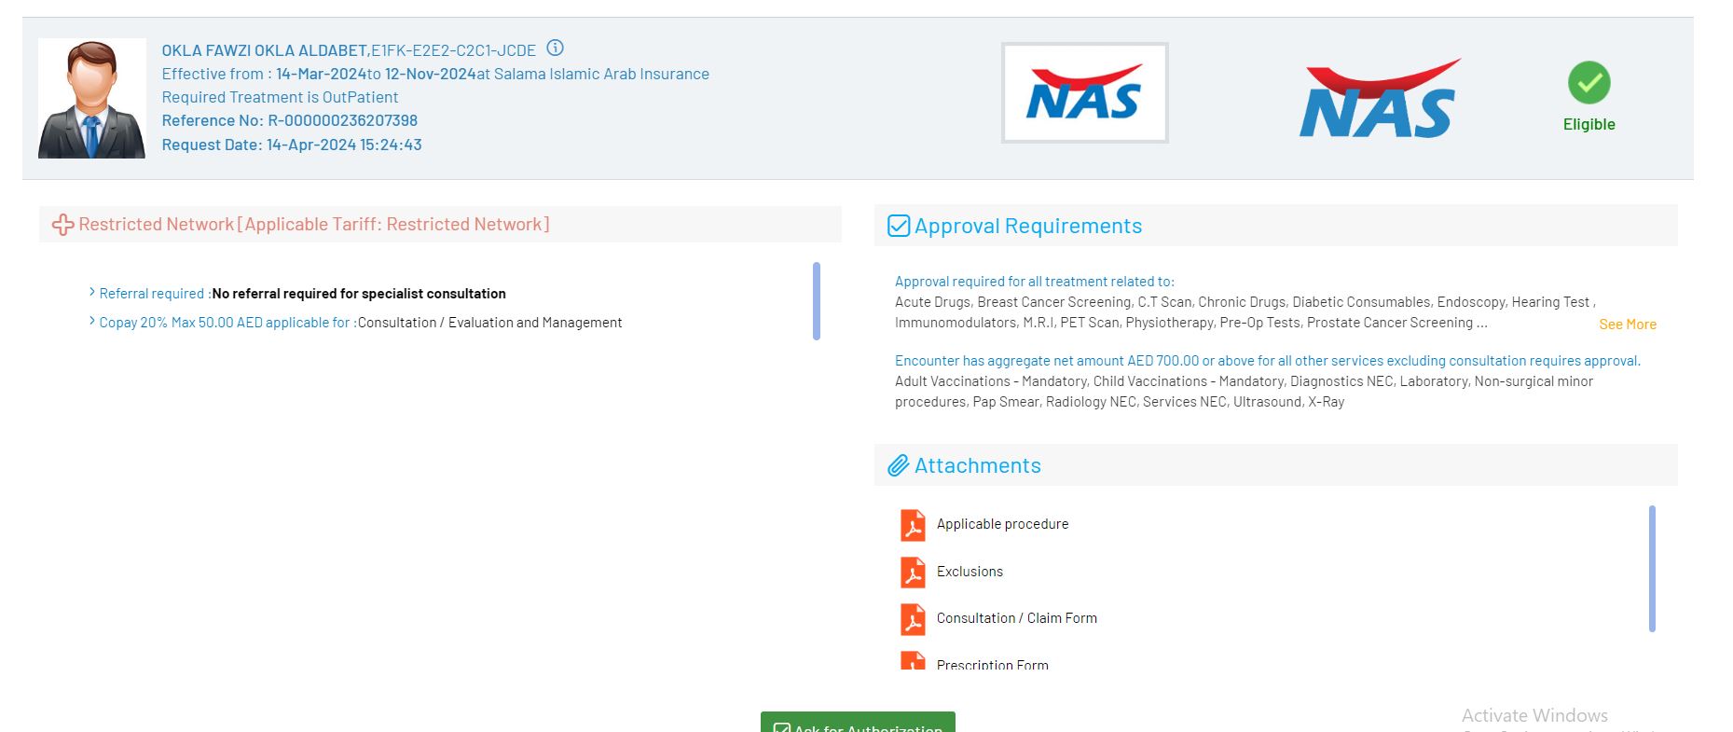Expand the Referral required chevron
The image size is (1733, 732).
(x=92, y=293)
